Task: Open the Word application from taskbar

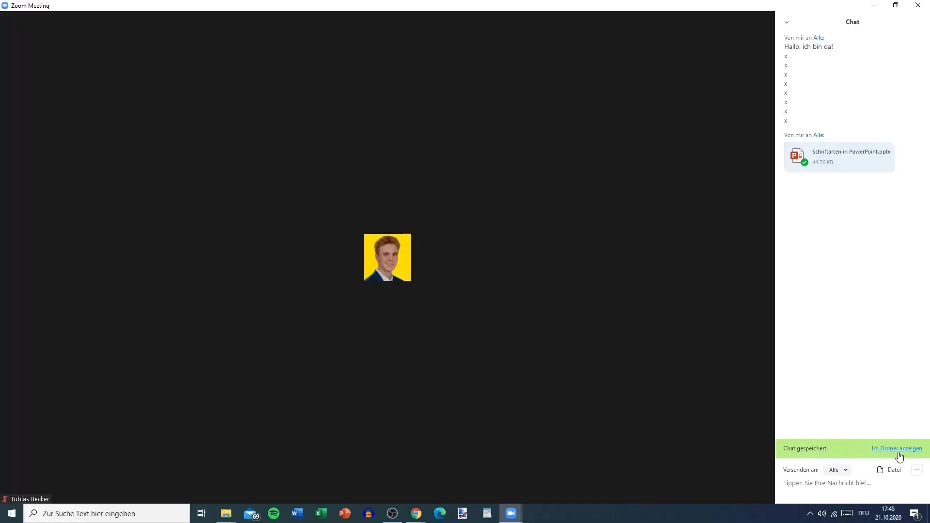Action: (296, 513)
